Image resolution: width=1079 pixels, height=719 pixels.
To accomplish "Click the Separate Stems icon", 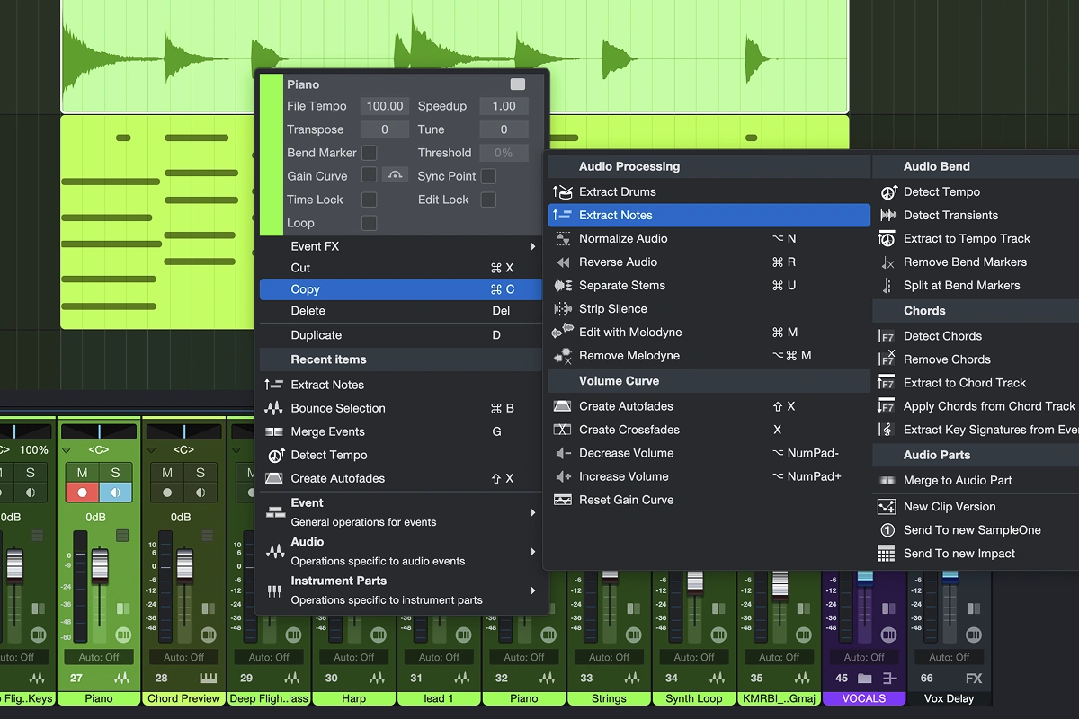I will (563, 286).
